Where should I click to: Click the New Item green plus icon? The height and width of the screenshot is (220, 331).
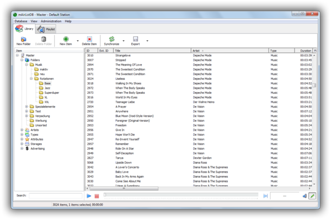point(66,39)
